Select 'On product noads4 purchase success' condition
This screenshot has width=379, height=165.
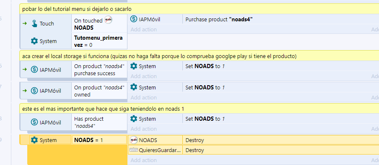[x=99, y=70]
